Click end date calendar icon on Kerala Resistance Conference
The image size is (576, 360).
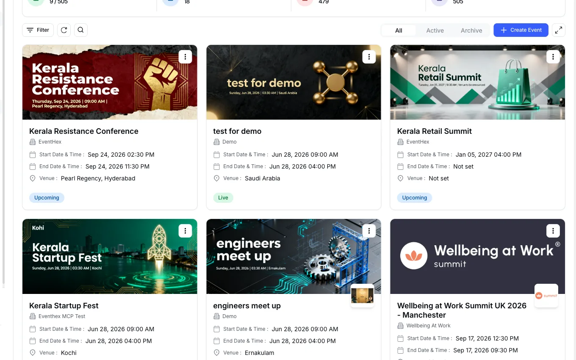[x=33, y=166]
